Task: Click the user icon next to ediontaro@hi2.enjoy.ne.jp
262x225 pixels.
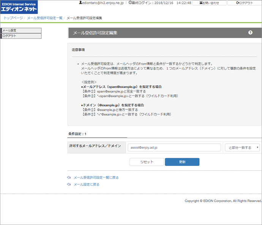Action: tap(80, 3)
